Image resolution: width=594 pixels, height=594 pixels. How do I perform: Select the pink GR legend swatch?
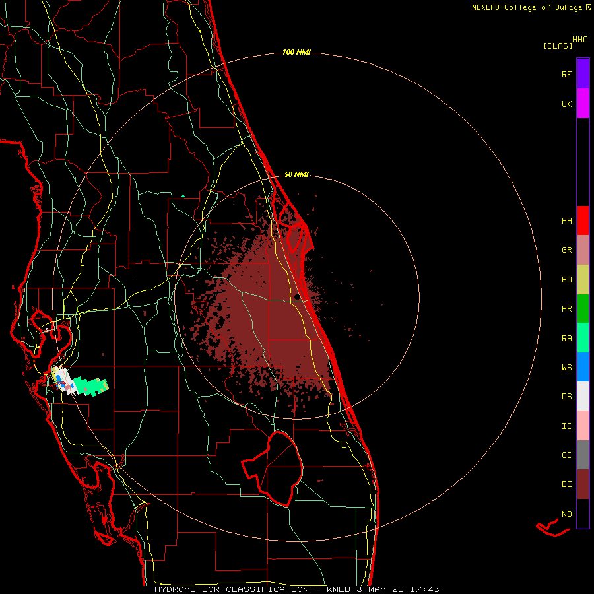point(583,250)
